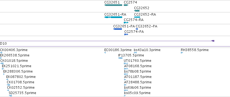Click the bs43a10.3prime EST glyph
Screen dimensions: 230x97
(135, 53)
